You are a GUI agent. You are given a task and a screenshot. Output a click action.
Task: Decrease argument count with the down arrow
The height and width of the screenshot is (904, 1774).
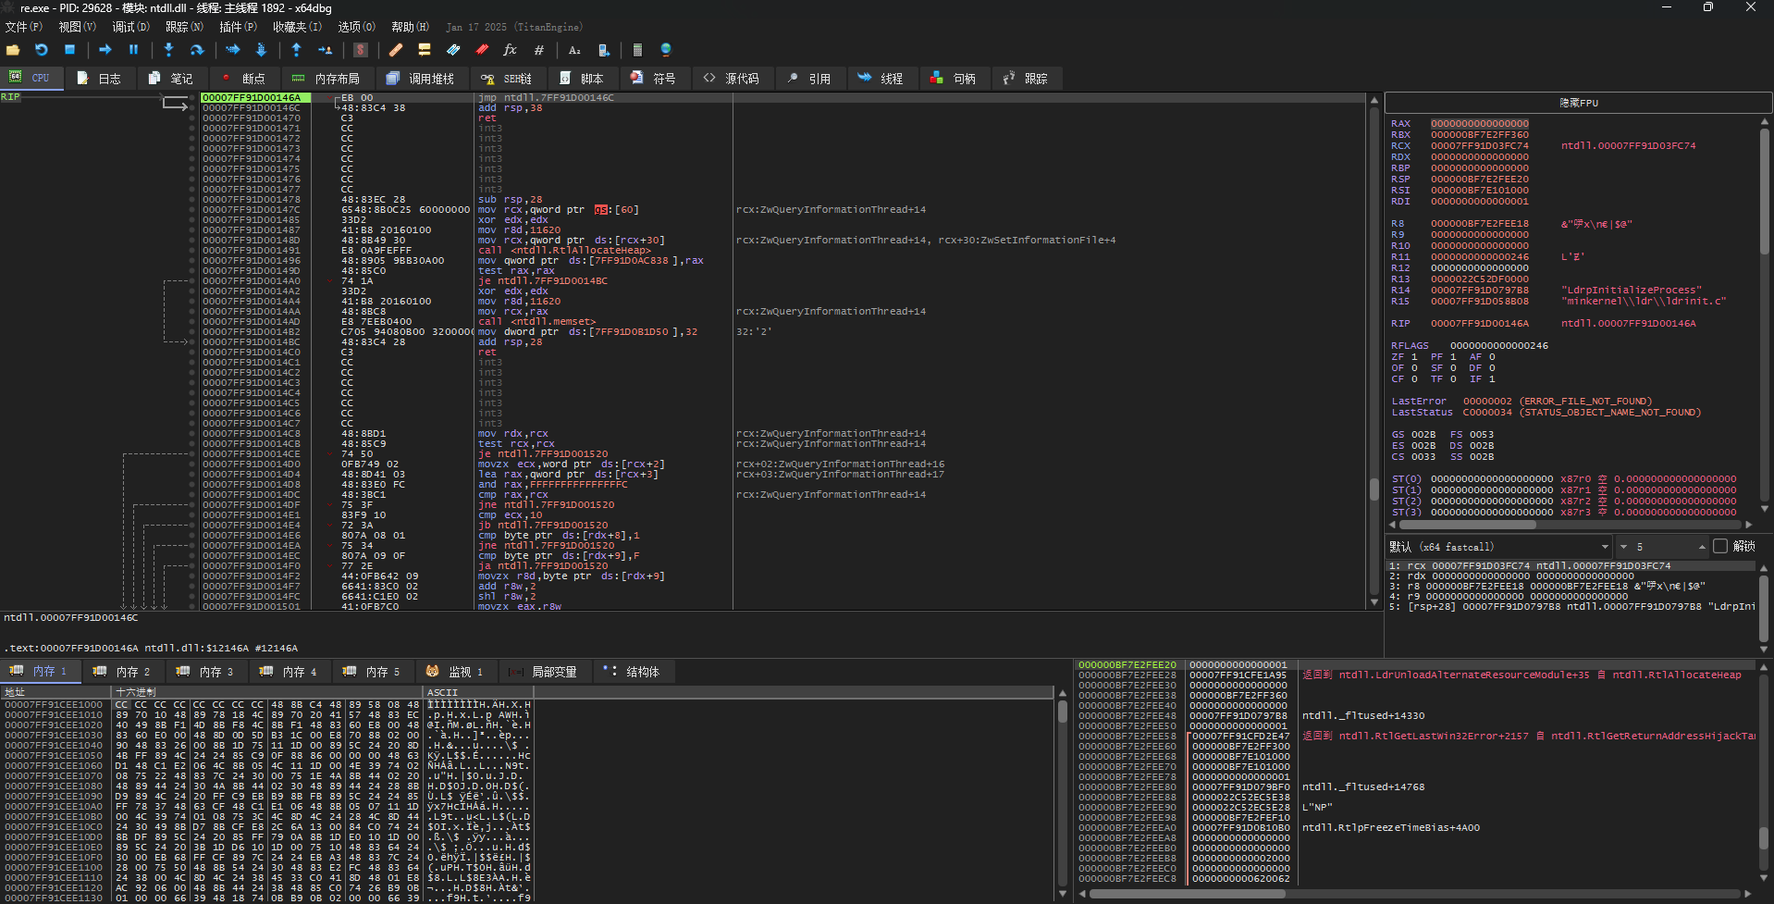(x=1624, y=547)
